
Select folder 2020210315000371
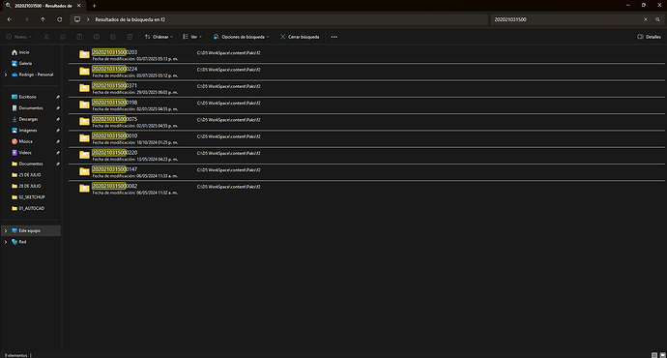pyautogui.click(x=114, y=85)
